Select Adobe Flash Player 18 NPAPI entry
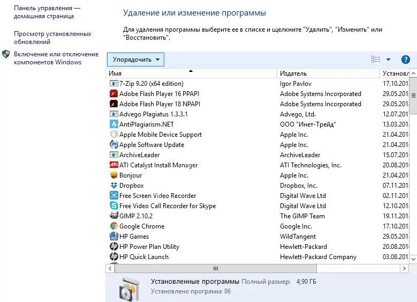This screenshot has width=417, height=302. (x=160, y=104)
